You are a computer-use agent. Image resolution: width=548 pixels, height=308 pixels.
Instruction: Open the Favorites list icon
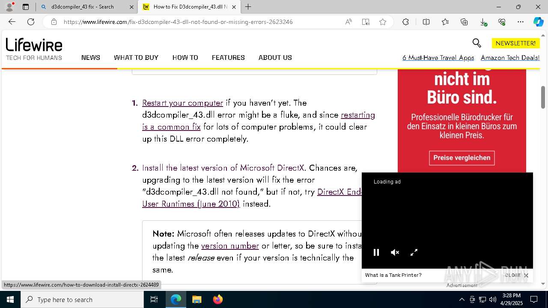coord(445,22)
